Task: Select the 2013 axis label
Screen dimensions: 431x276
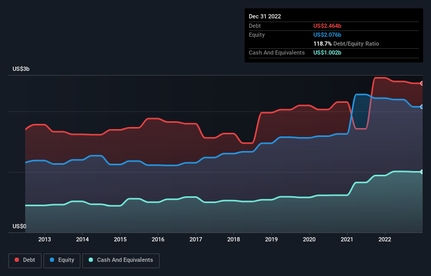Action: click(45, 239)
